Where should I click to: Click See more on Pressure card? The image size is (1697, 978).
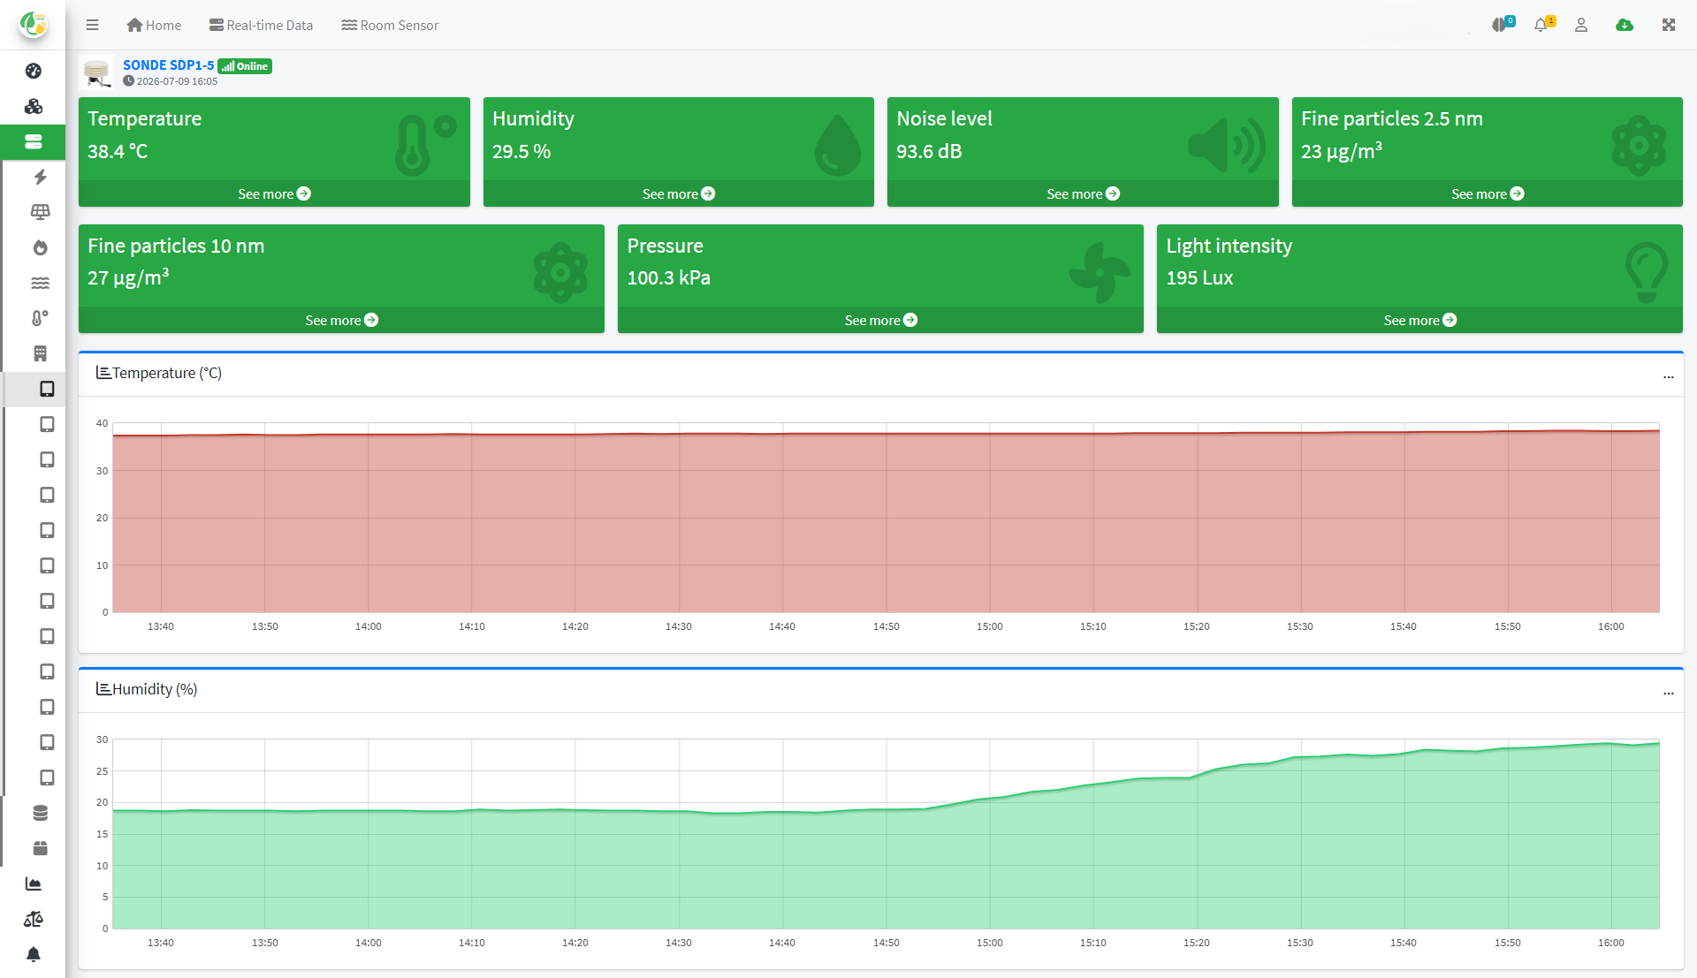tap(880, 320)
